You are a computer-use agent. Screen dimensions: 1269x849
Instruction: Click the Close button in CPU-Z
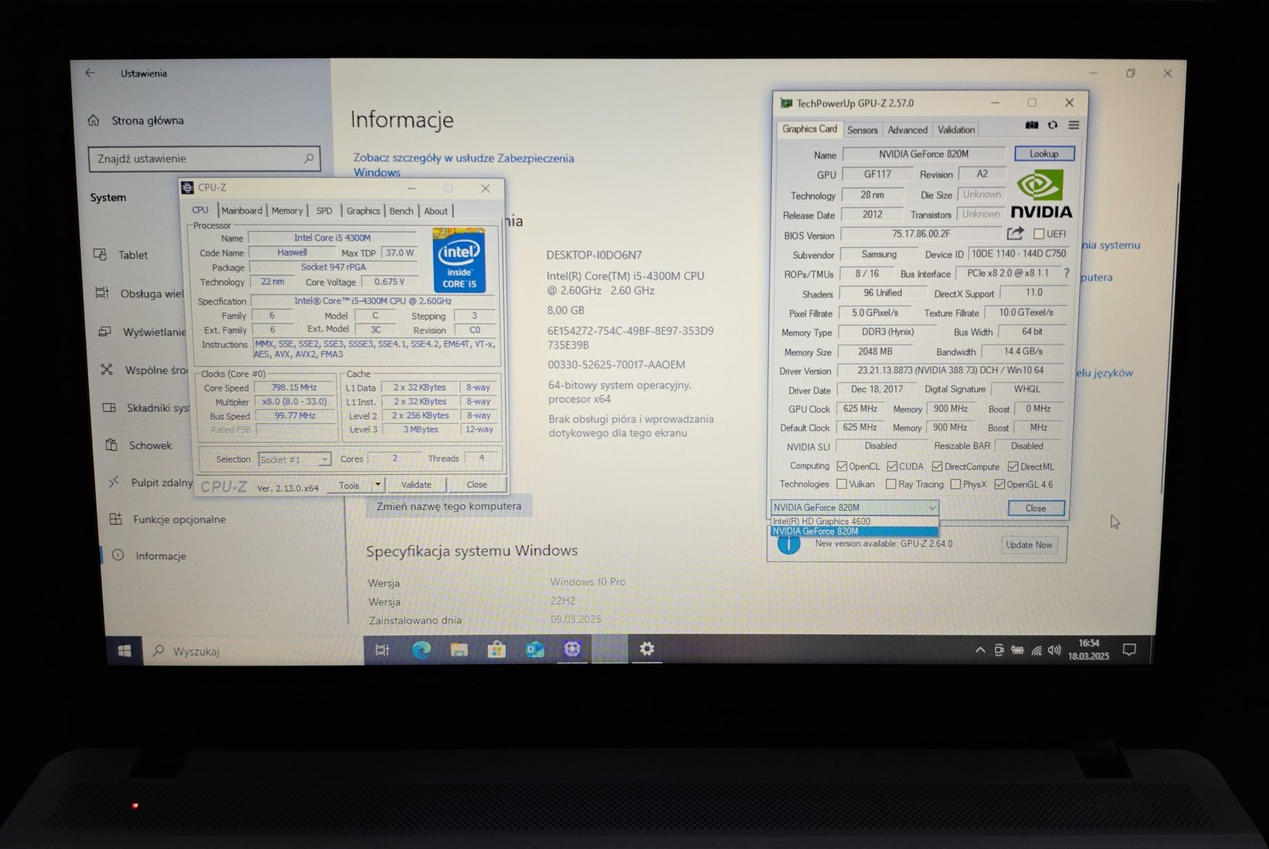[476, 485]
